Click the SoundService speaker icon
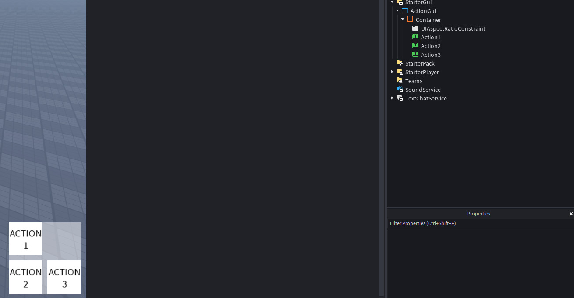Image resolution: width=574 pixels, height=298 pixels. [x=400, y=90]
